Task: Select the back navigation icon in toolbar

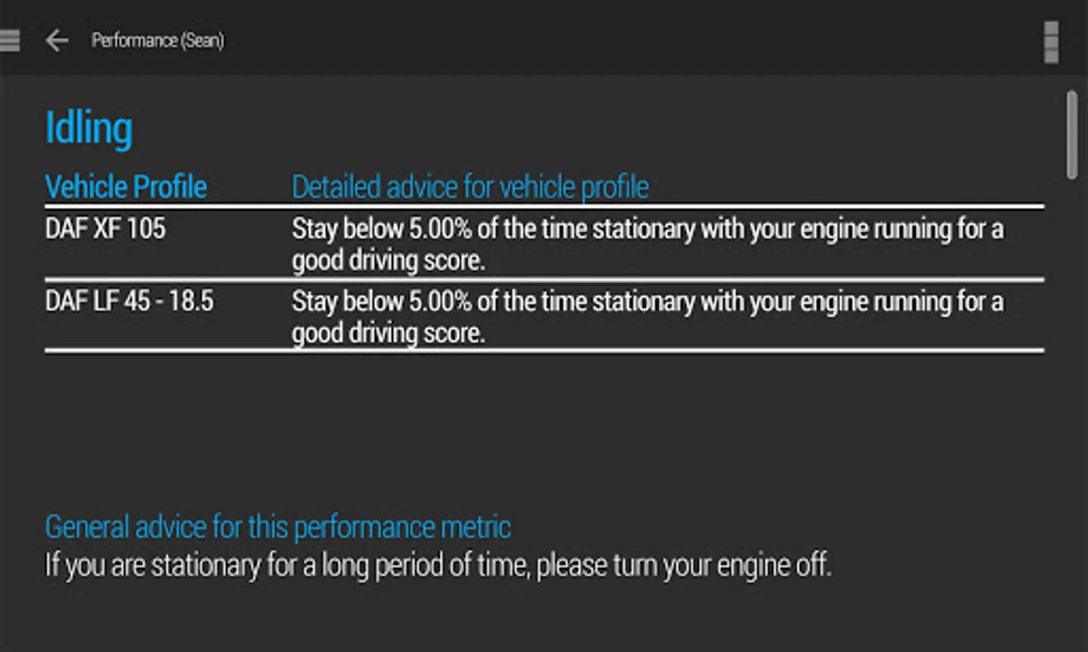Action: [57, 40]
